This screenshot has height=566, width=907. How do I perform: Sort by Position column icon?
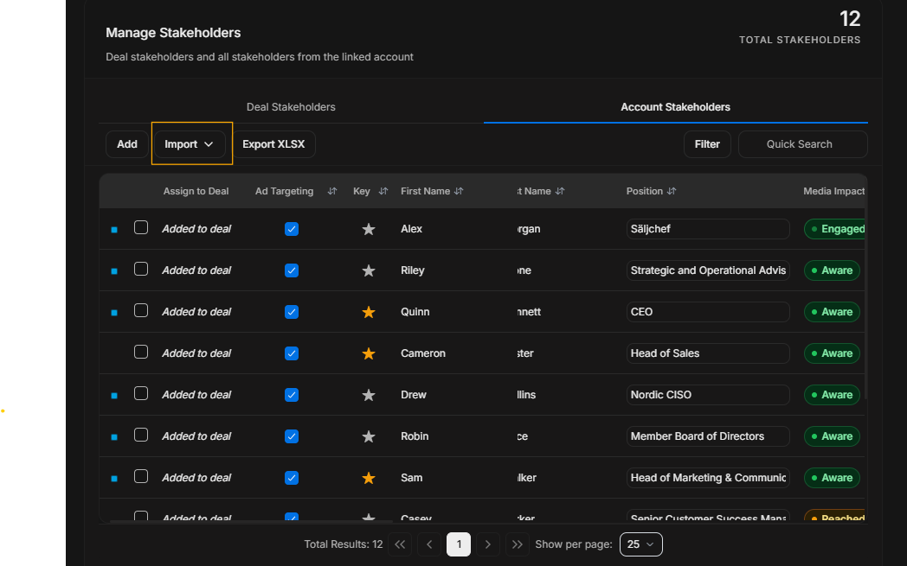click(x=672, y=191)
